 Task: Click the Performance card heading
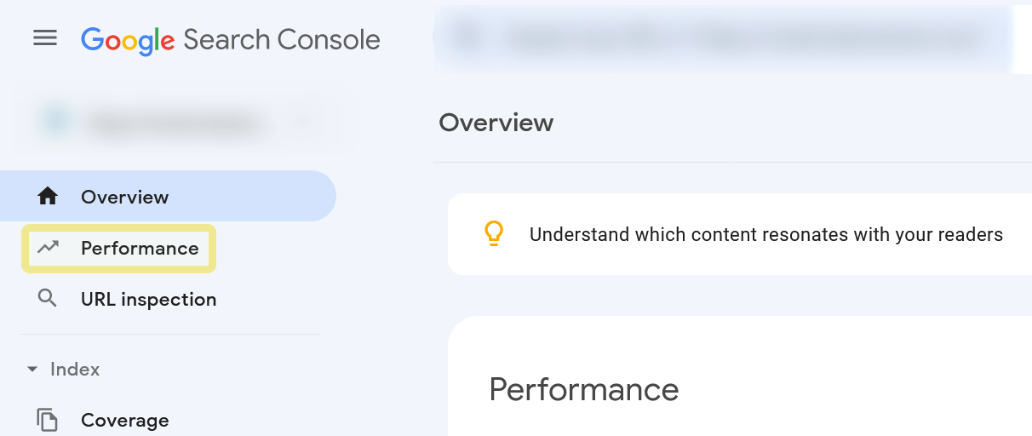584,389
